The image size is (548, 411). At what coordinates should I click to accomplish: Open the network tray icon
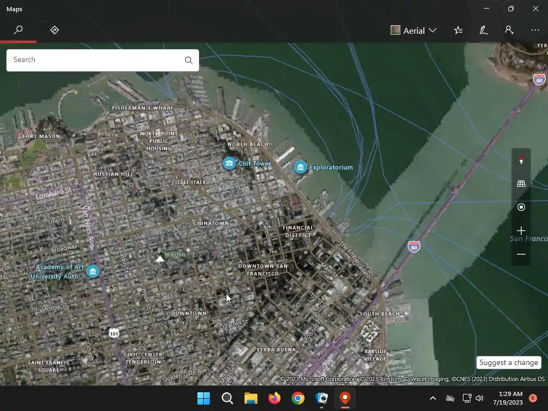[467, 398]
